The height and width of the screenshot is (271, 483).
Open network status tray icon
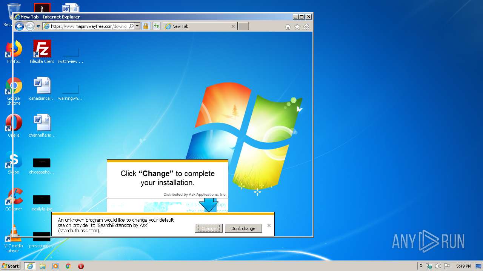(x=429, y=266)
